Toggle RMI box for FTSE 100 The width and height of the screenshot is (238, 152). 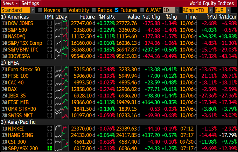pos(50,76)
